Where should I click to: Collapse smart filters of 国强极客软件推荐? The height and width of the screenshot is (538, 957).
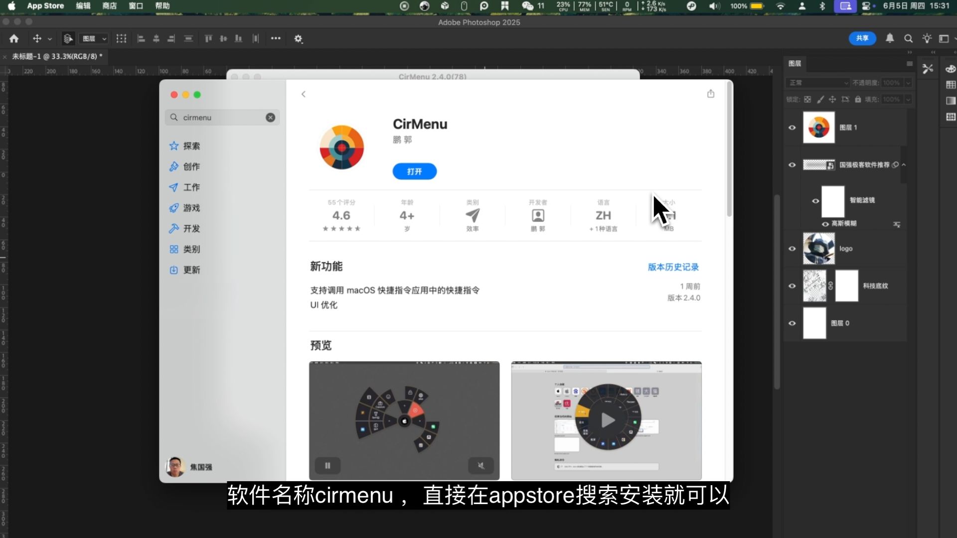pyautogui.click(x=904, y=165)
